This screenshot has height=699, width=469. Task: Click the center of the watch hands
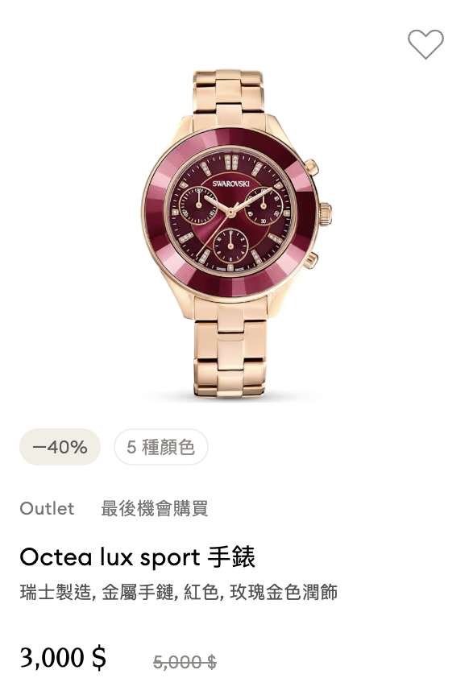230,213
